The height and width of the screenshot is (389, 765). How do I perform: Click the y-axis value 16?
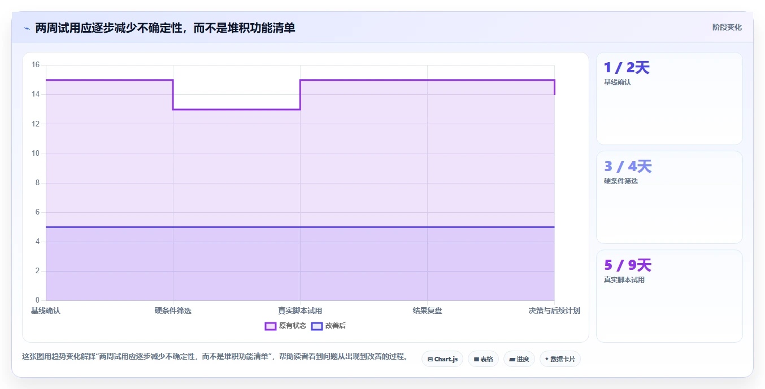tap(35, 65)
